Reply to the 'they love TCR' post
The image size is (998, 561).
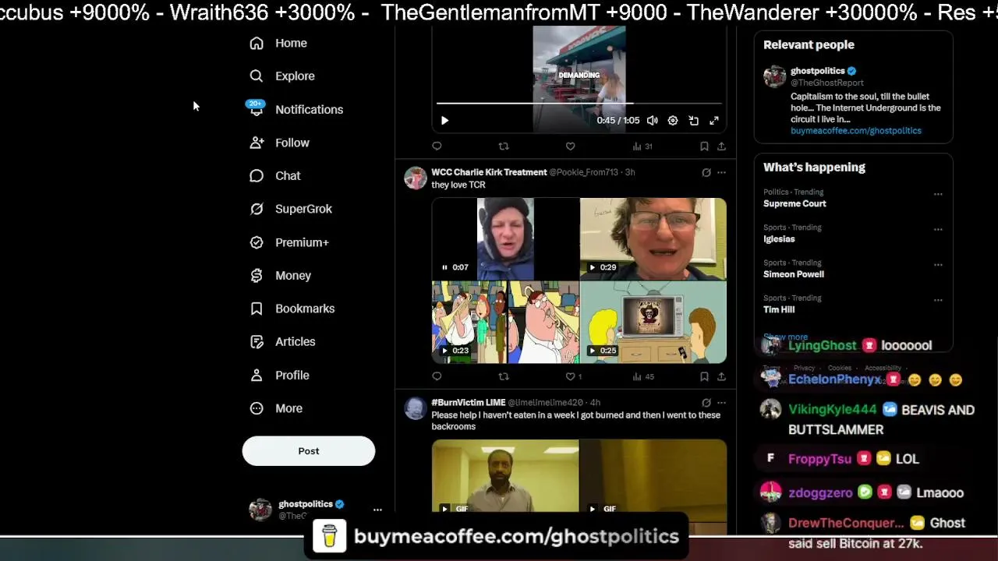coord(437,376)
